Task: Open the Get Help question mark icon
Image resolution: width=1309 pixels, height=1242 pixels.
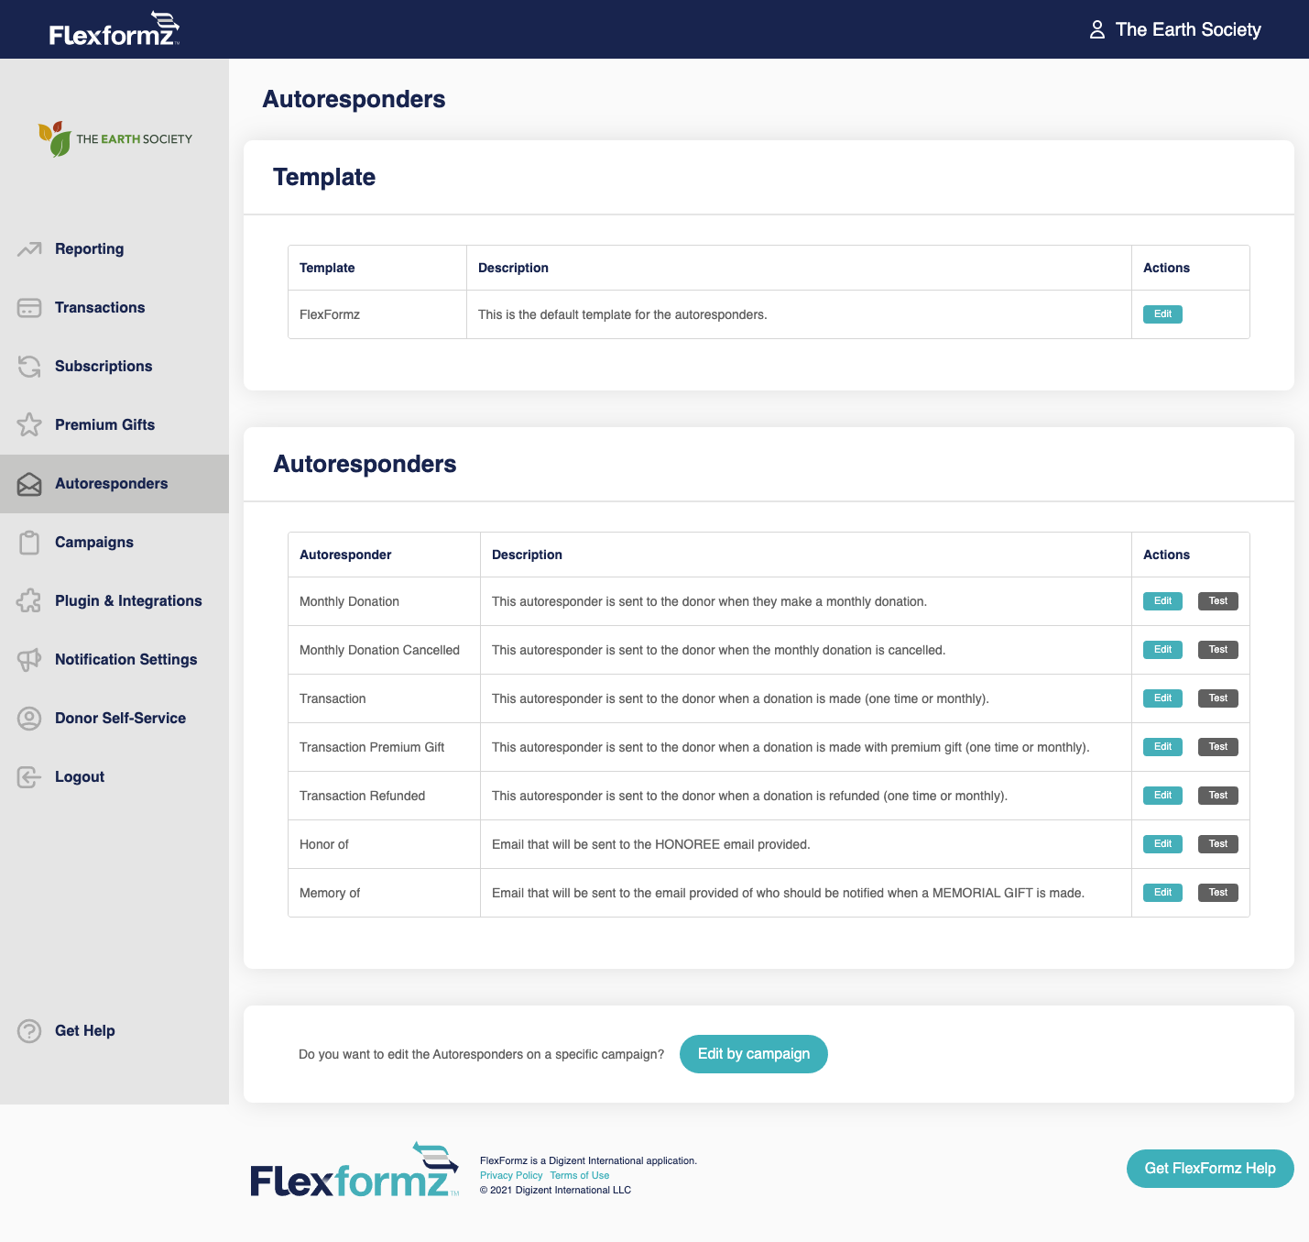Action: tap(29, 1030)
